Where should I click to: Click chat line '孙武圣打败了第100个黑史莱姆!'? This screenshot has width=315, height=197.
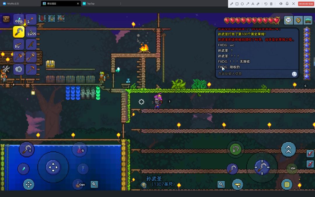point(242,34)
